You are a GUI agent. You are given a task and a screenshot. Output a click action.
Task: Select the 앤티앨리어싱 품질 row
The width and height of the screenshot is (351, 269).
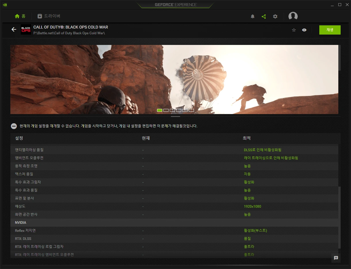tap(174, 150)
